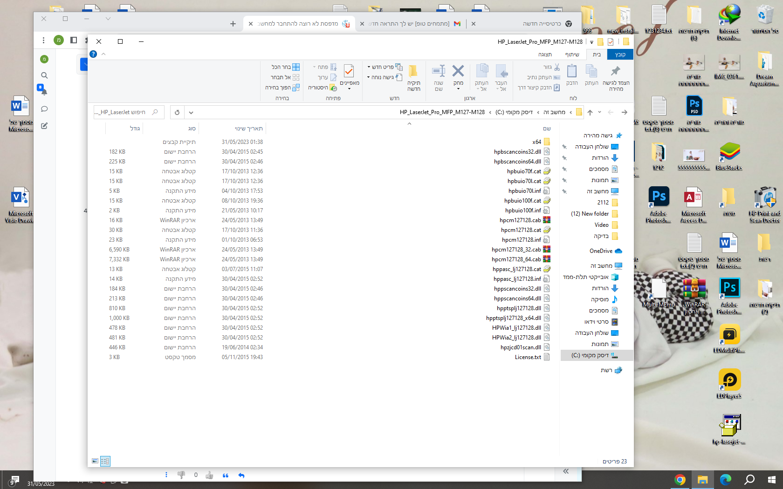Click the local disk (C:) breadcrumb
This screenshot has width=783, height=489.
(514, 112)
